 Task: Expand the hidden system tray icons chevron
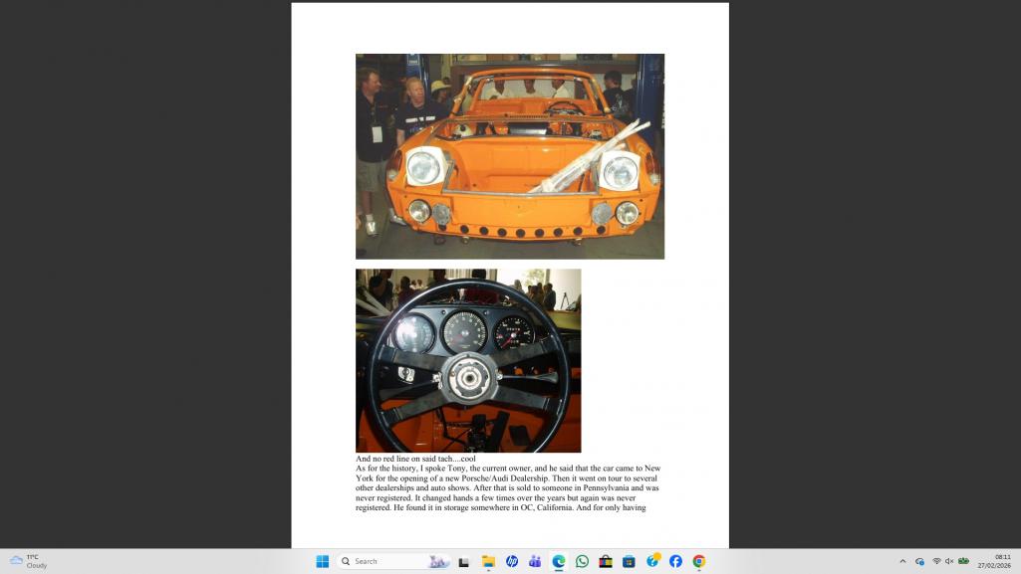(x=902, y=561)
